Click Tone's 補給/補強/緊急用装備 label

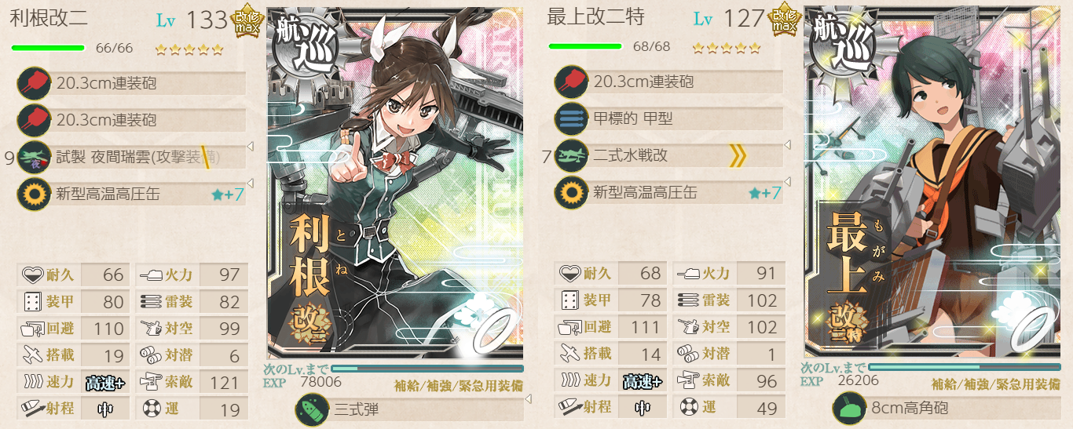(x=459, y=385)
